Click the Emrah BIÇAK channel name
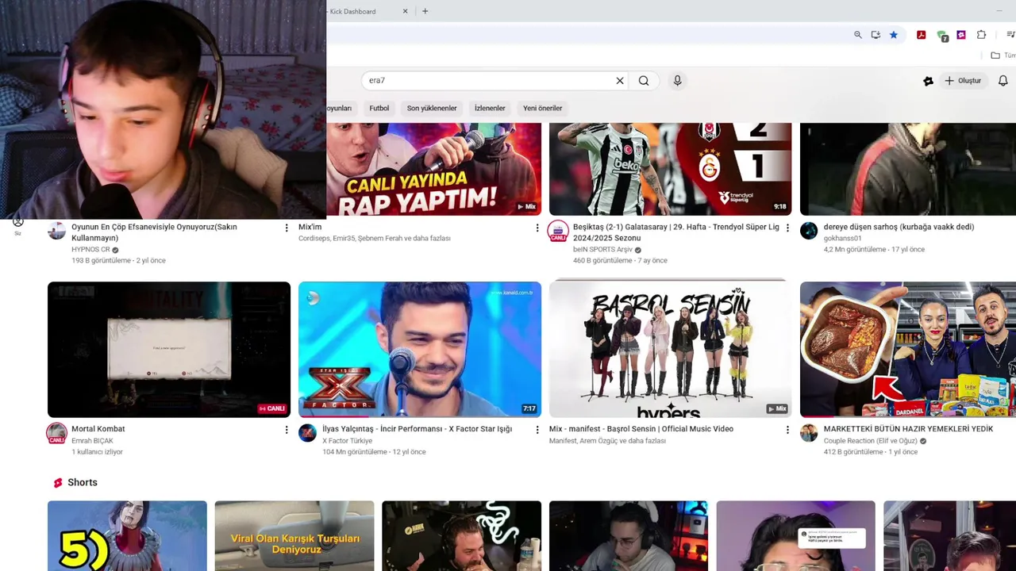Image resolution: width=1016 pixels, height=571 pixels. coord(92,441)
